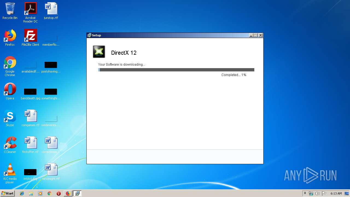The image size is (350, 197).
Task: Select the wedevents desktop file
Action: coord(51,121)
